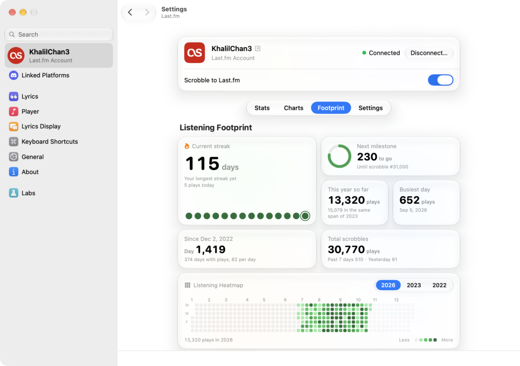Select the Lyrics quote icon in sidebar
Image resolution: width=520 pixels, height=366 pixels.
coord(13,97)
